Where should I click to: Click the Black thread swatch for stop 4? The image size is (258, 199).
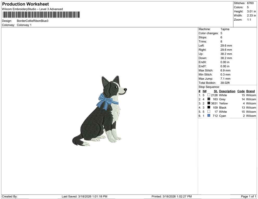[209, 107]
